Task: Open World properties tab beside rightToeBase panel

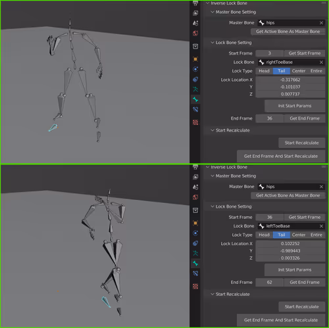Action: pyautogui.click(x=195, y=34)
